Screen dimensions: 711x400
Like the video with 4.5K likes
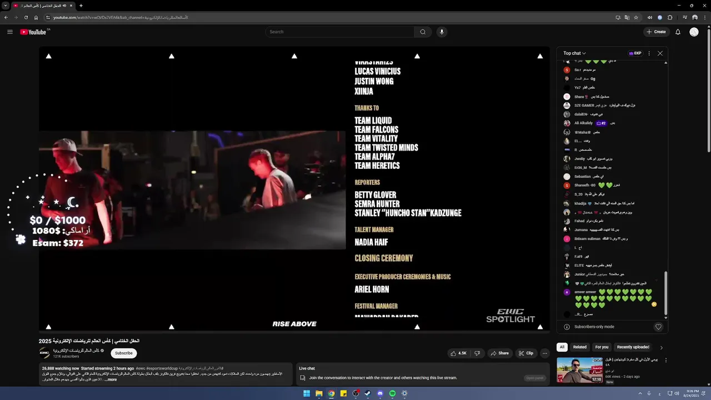(x=459, y=353)
